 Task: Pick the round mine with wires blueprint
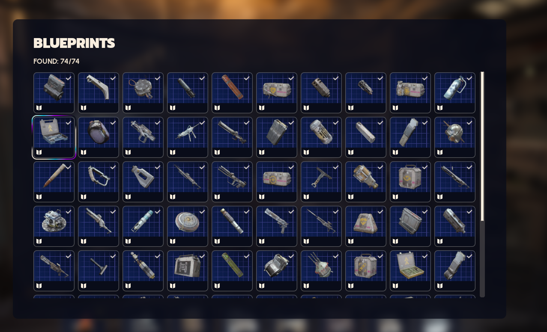tap(143, 93)
